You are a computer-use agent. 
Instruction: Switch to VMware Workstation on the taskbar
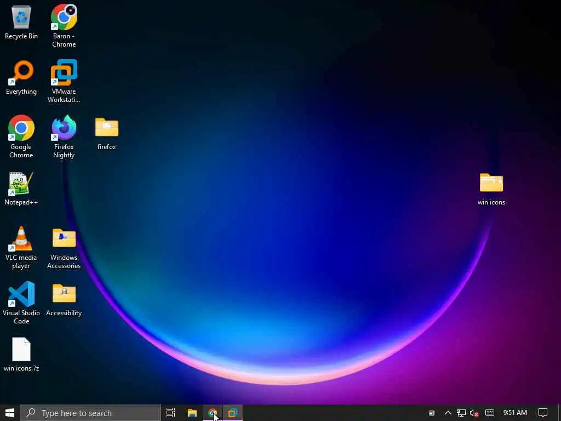pos(233,413)
